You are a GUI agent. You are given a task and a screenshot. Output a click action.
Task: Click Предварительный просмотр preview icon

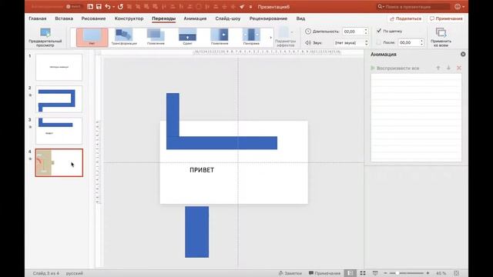tap(45, 32)
